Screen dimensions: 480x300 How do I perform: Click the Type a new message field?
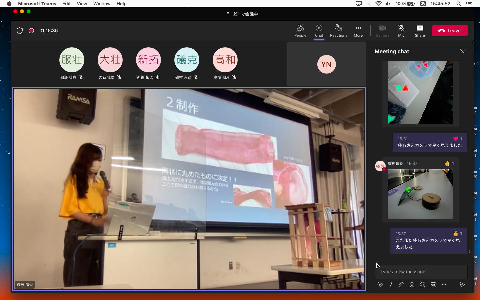point(421,272)
